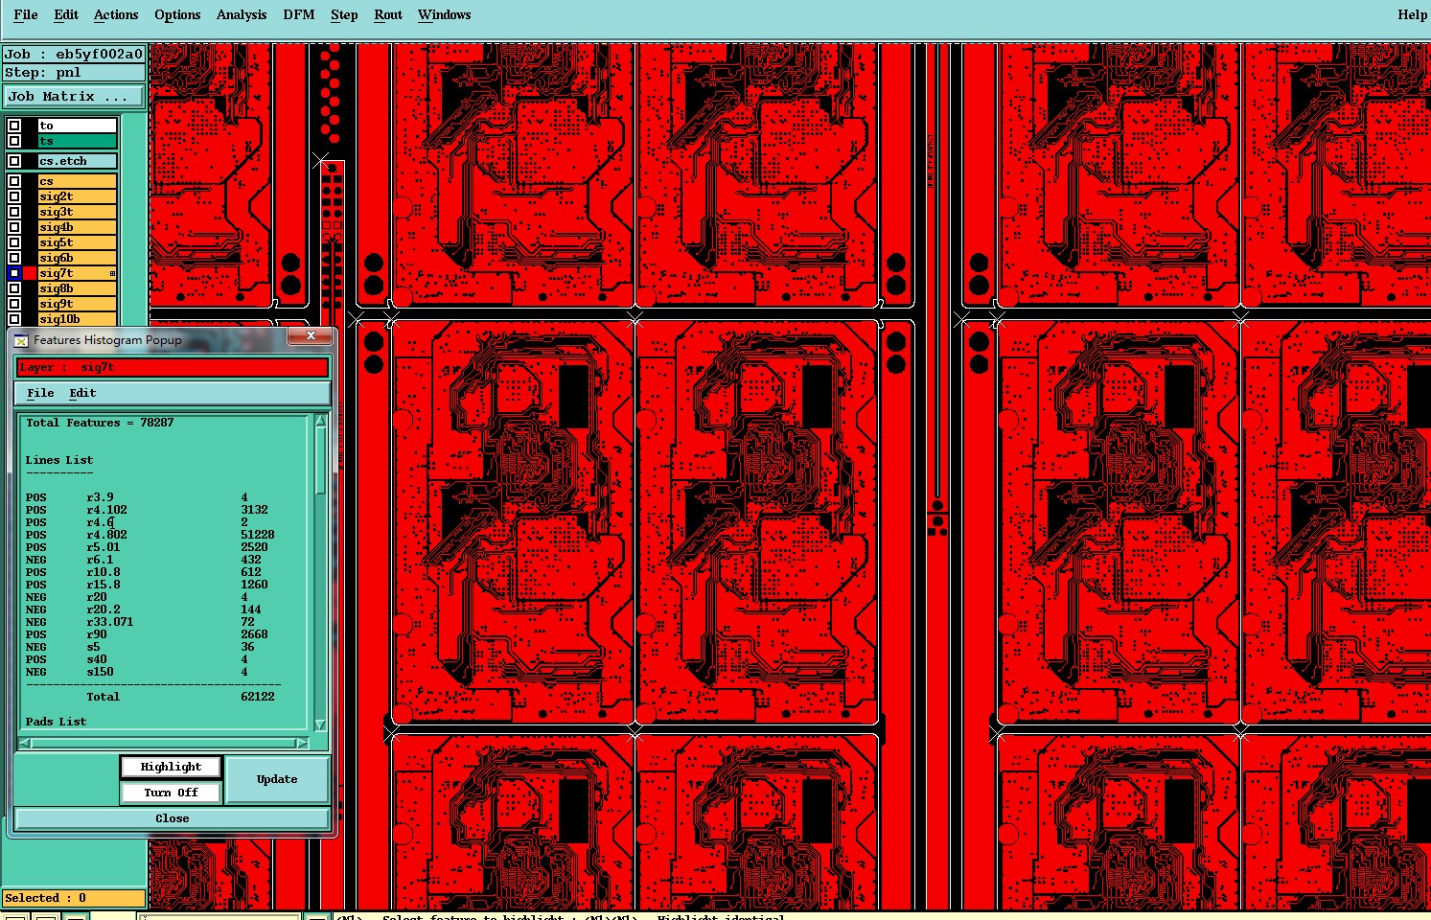Select the POS r4.102 line entry
This screenshot has height=920, width=1431.
point(147,510)
